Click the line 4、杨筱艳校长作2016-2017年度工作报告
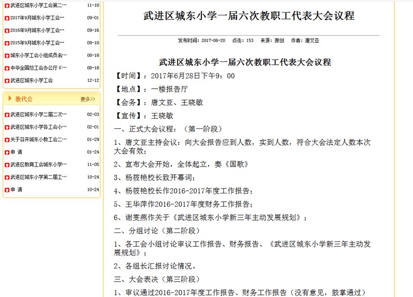 [x=183, y=191]
